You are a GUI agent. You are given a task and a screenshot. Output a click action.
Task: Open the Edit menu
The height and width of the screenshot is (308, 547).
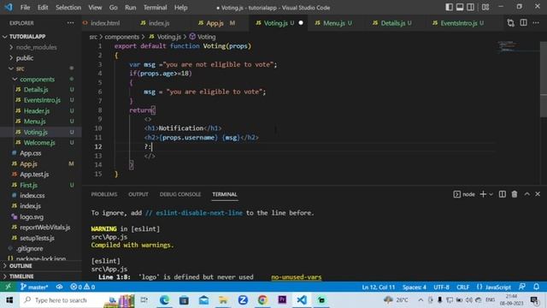pyautogui.click(x=43, y=8)
